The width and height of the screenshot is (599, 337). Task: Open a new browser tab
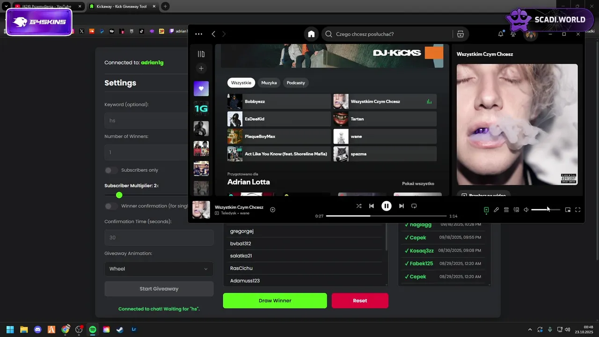click(165, 7)
